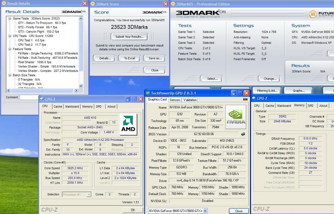The width and height of the screenshot is (334, 214).
Task: Collapse the Feature Tests tree node
Action: point(10,49)
